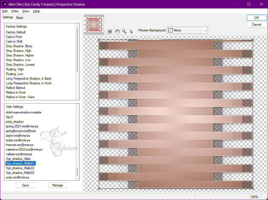Select taylor-cre@nnie-ps user setting

pyautogui.click(x=18, y=136)
